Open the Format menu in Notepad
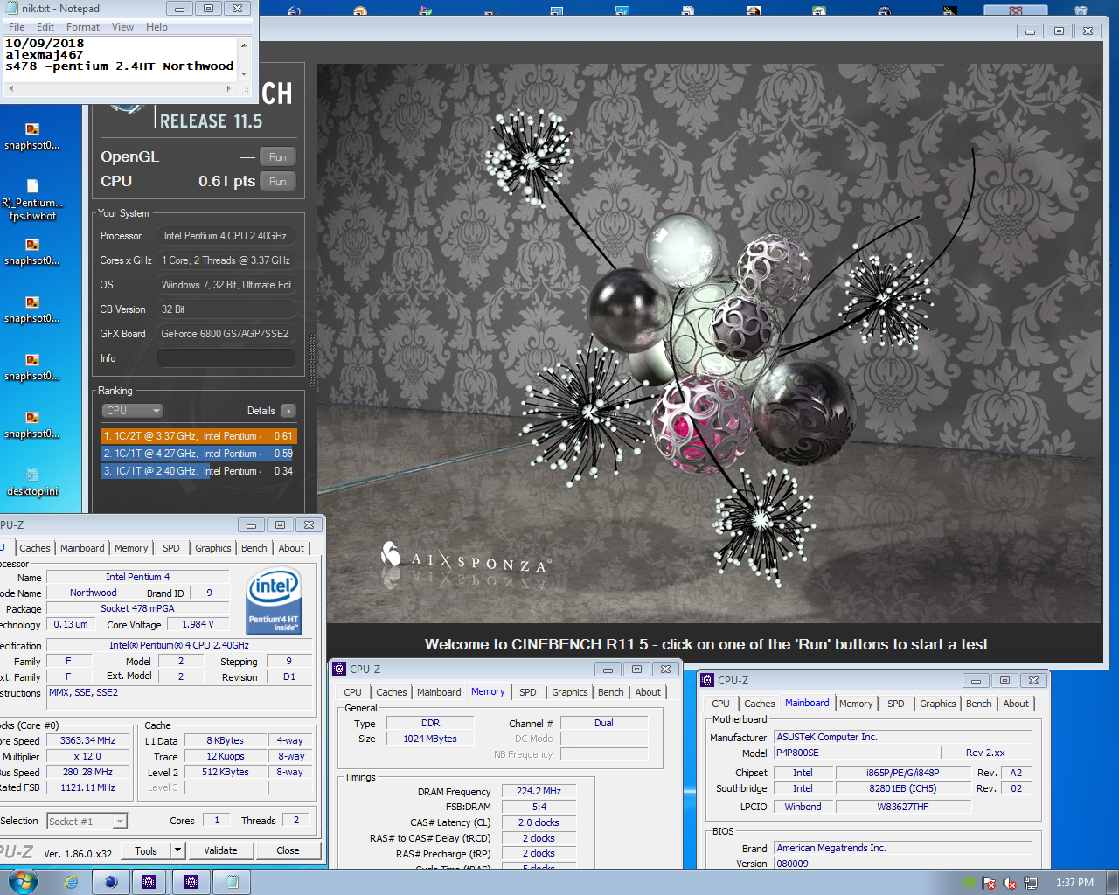1119x895 pixels. click(x=83, y=27)
